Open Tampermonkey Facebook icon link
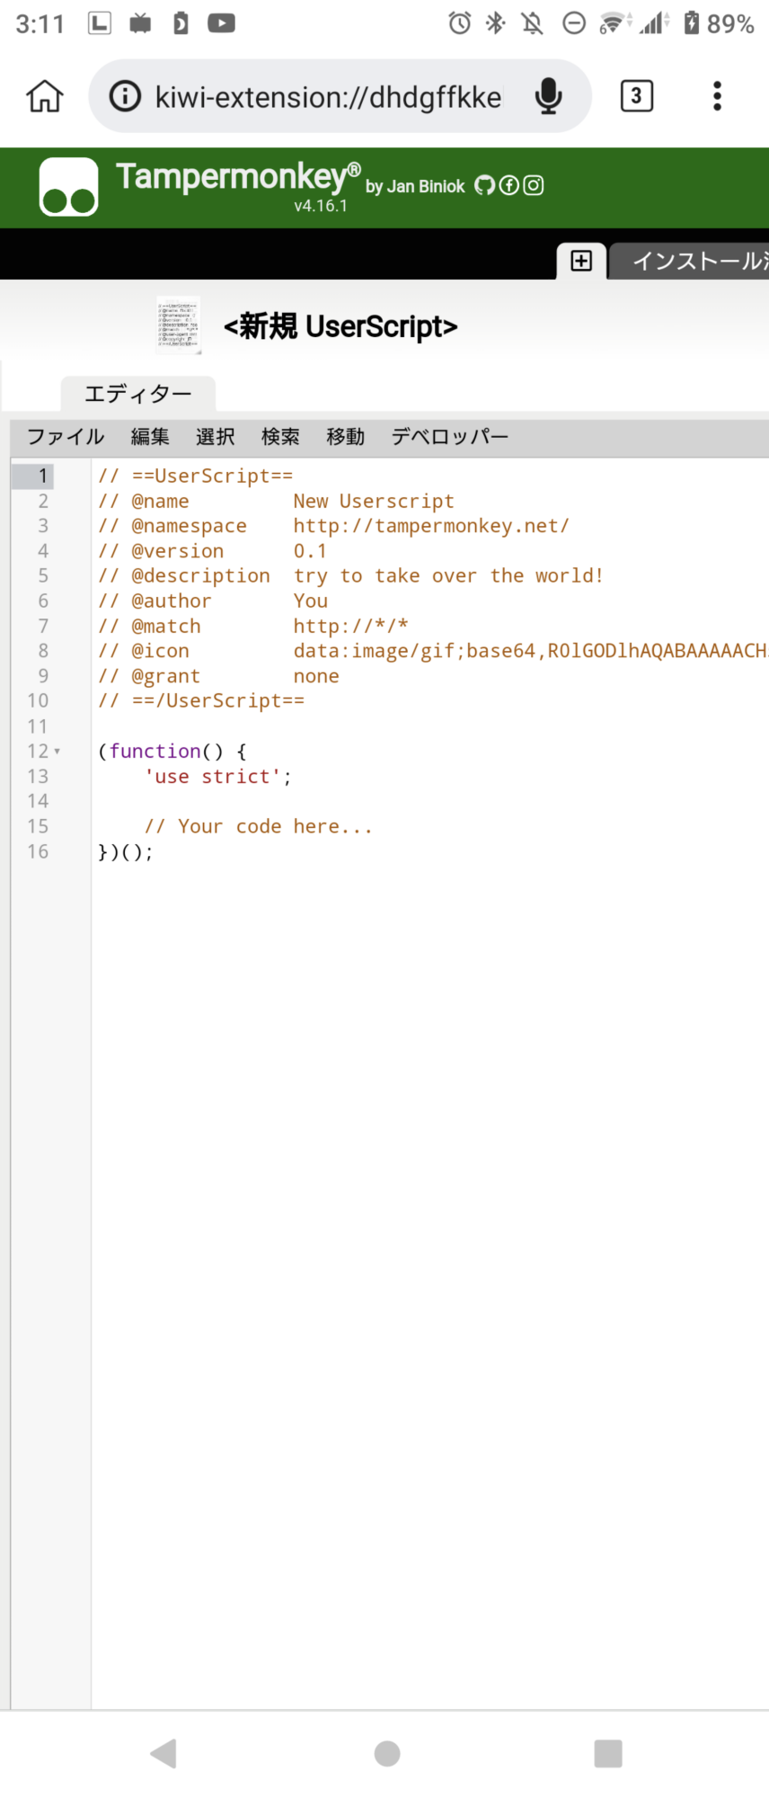The image size is (769, 1798). click(x=509, y=185)
